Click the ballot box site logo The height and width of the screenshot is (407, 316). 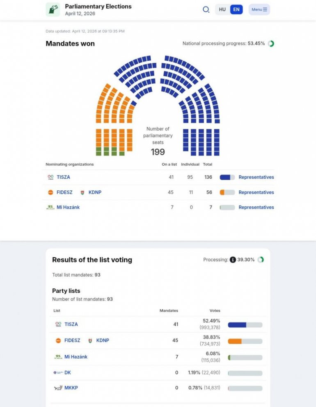(x=53, y=9)
